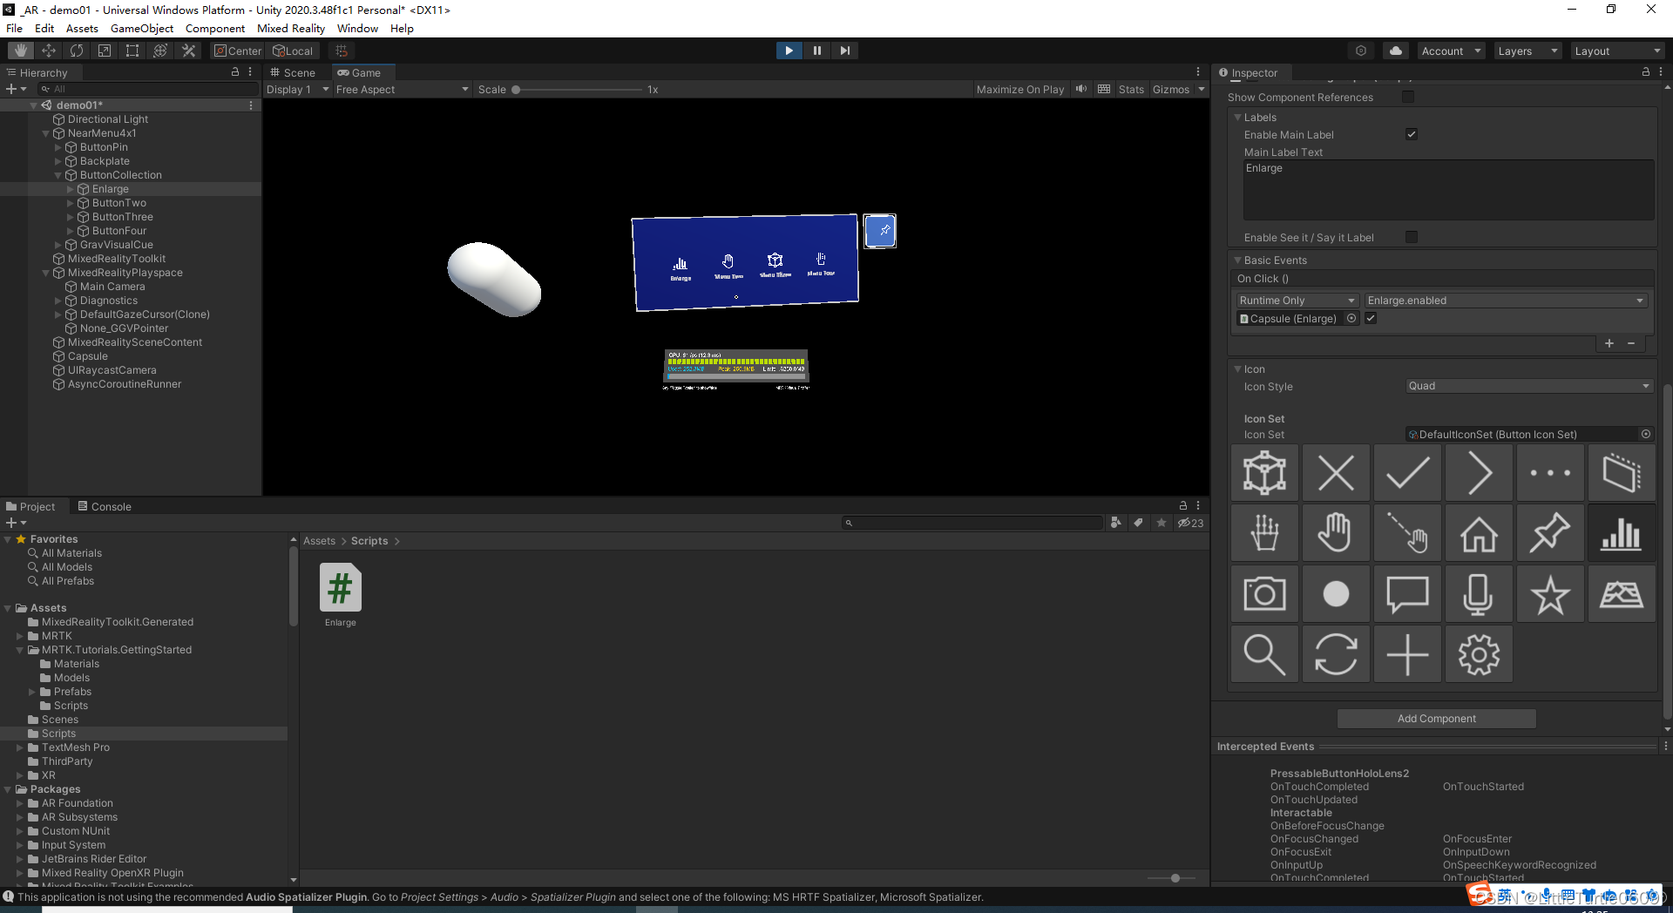Select the Move tool in the toolbar
The image size is (1673, 913).
click(x=49, y=50)
